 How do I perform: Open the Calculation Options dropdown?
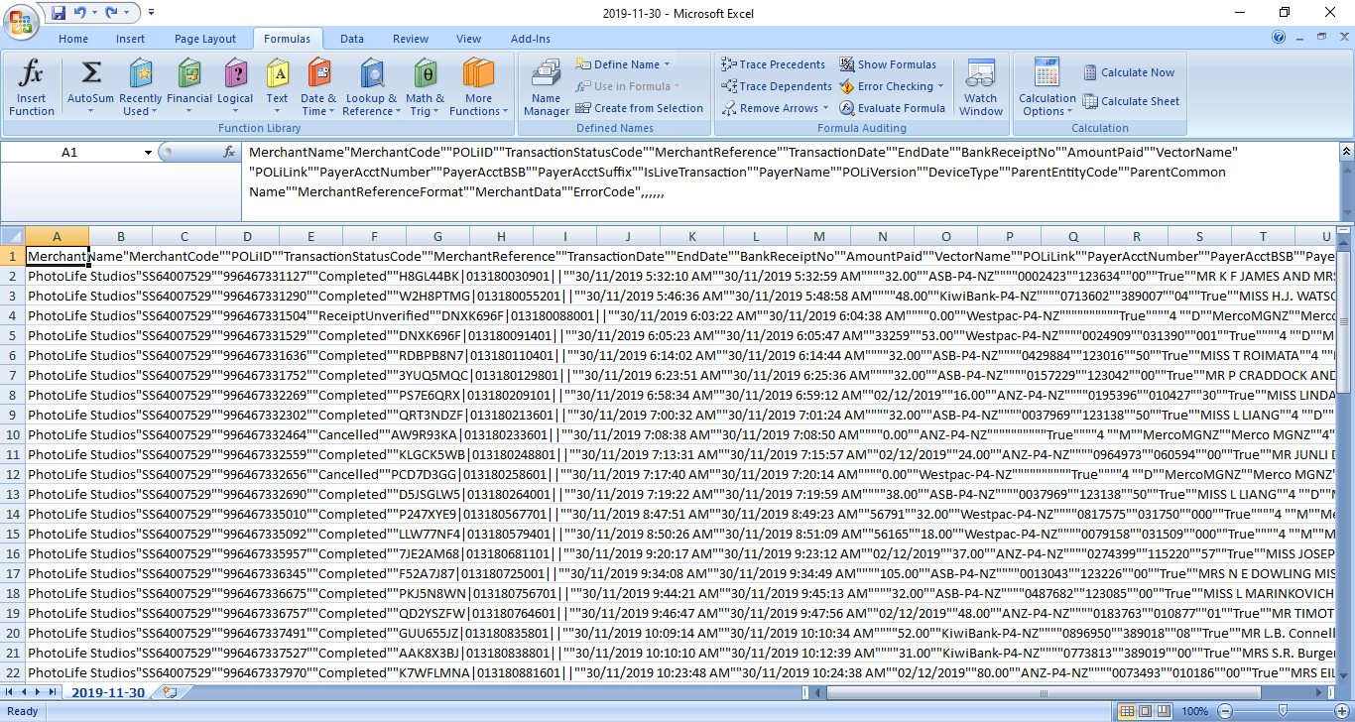click(x=1047, y=87)
